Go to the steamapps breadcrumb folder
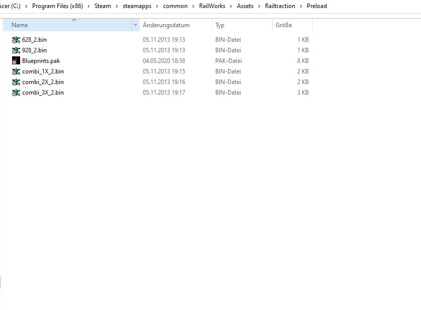421x310 pixels. (x=137, y=6)
